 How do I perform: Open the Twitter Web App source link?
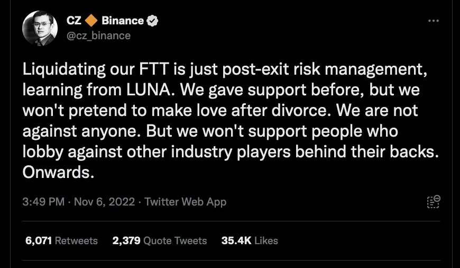pos(185,202)
